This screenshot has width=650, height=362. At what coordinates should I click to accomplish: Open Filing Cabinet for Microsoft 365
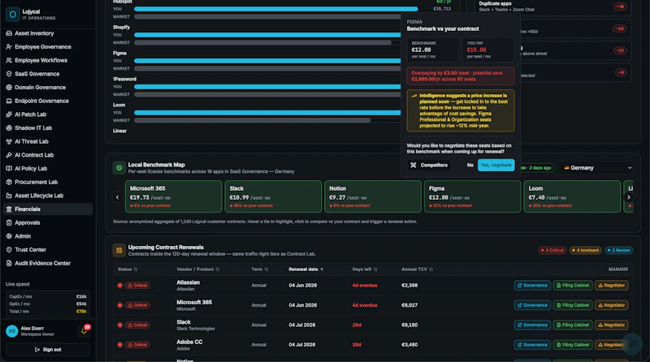pos(573,305)
